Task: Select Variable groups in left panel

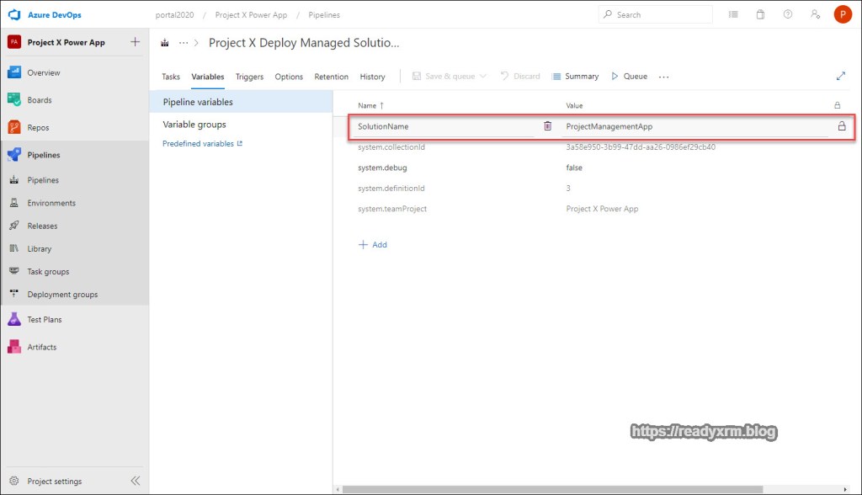Action: (194, 125)
